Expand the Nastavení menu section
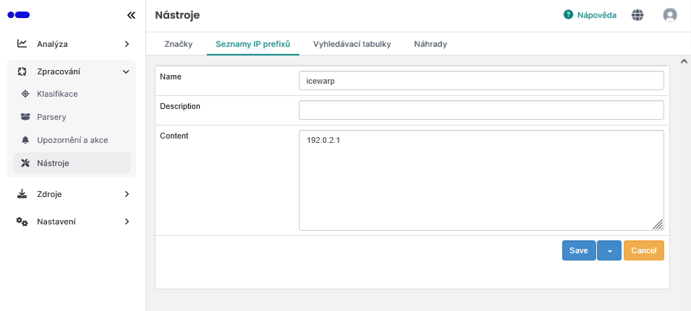 pos(72,222)
